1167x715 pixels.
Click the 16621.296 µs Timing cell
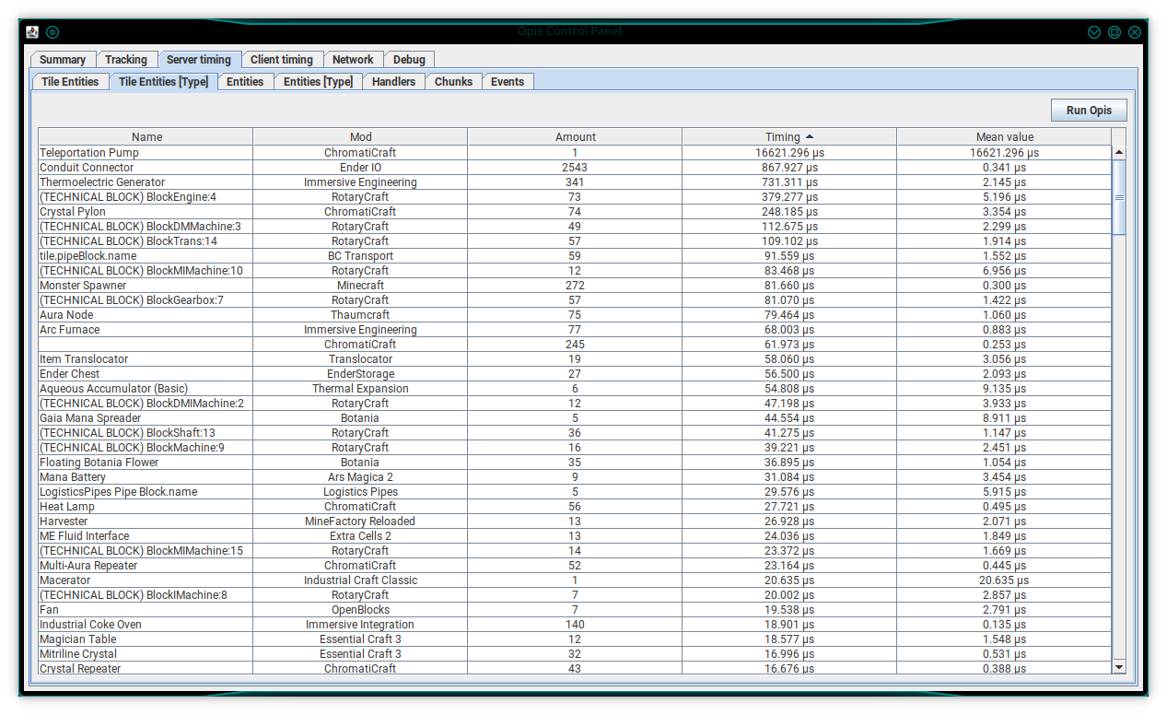pyautogui.click(x=789, y=153)
